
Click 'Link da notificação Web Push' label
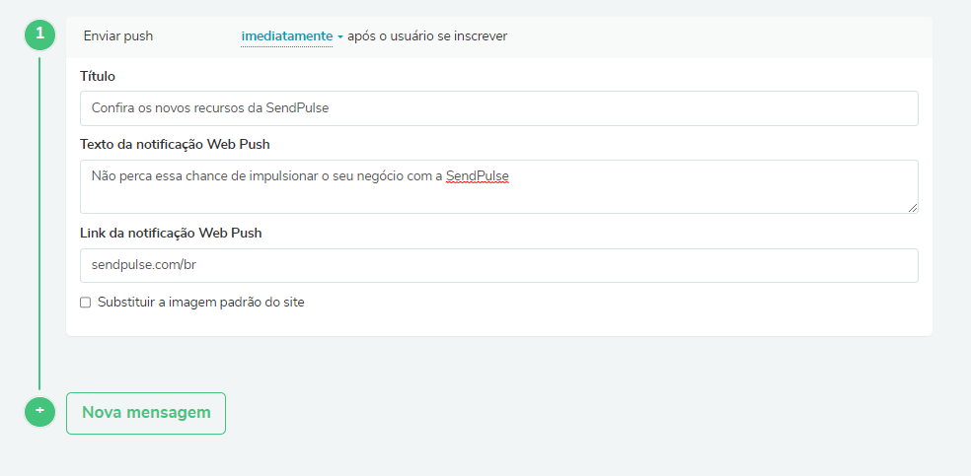171,233
